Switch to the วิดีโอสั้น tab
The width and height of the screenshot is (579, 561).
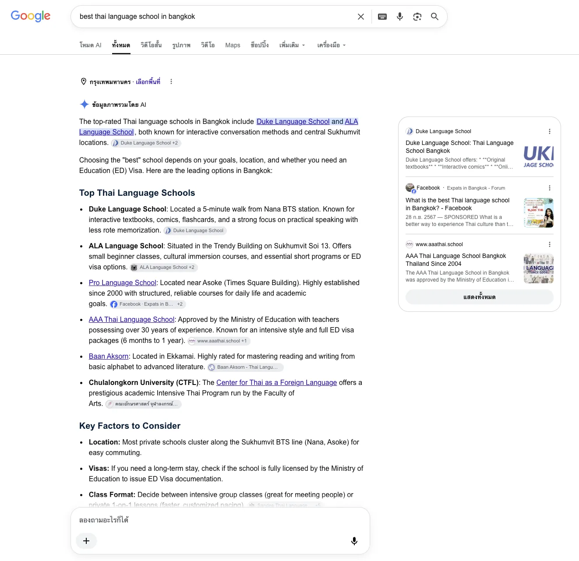[x=151, y=45]
